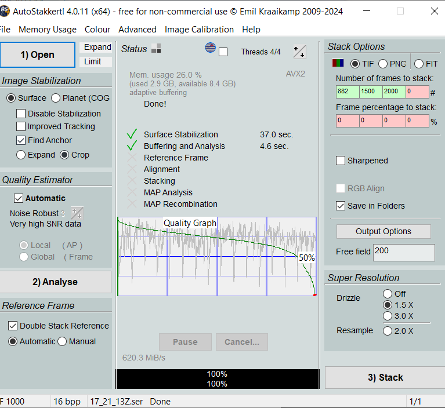Click the first frame percentage field
The image size is (445, 408).
(x=348, y=121)
